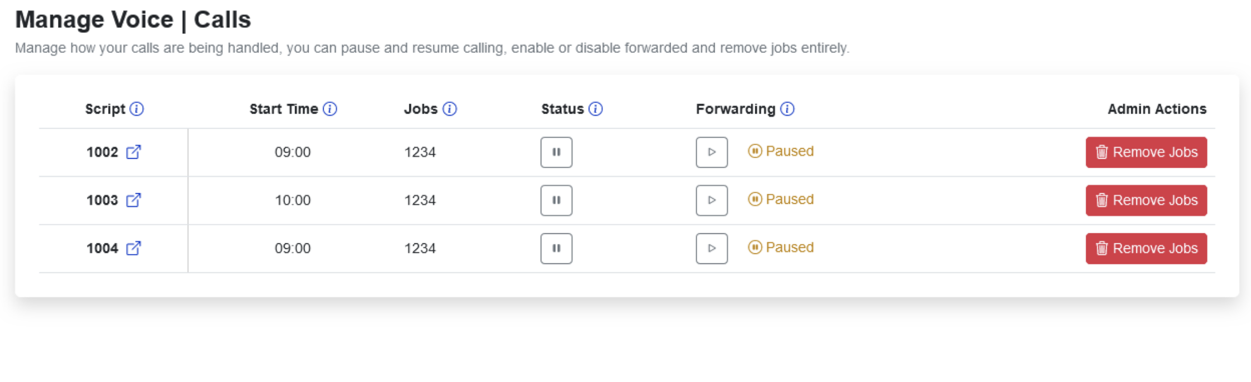Resume forwarding for script 1004
Viewport: 1251px width, 382px height.
click(711, 248)
